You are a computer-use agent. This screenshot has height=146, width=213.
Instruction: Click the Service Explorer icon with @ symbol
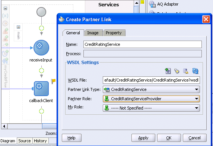point(168,71)
